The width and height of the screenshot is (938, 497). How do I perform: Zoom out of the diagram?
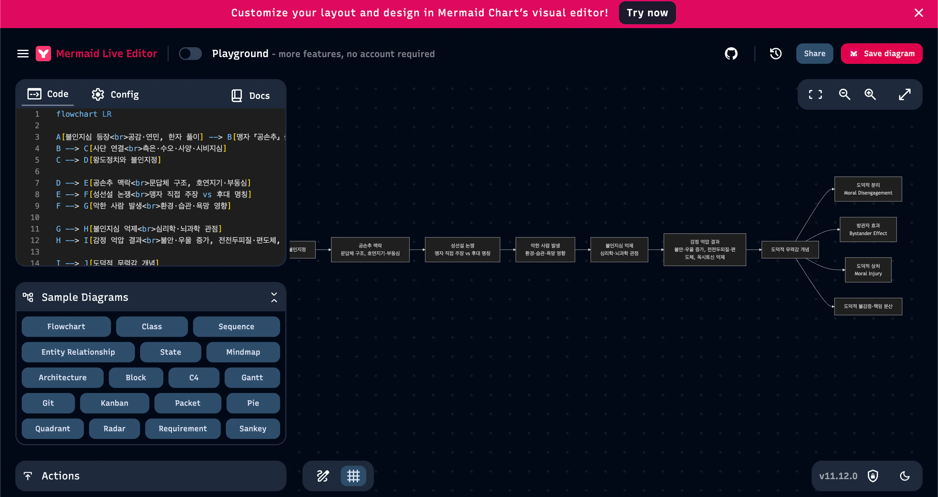click(x=845, y=94)
